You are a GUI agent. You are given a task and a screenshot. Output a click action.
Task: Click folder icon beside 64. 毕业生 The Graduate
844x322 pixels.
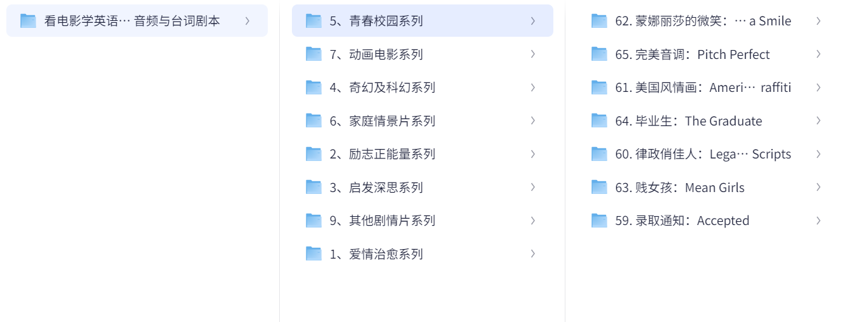(599, 120)
